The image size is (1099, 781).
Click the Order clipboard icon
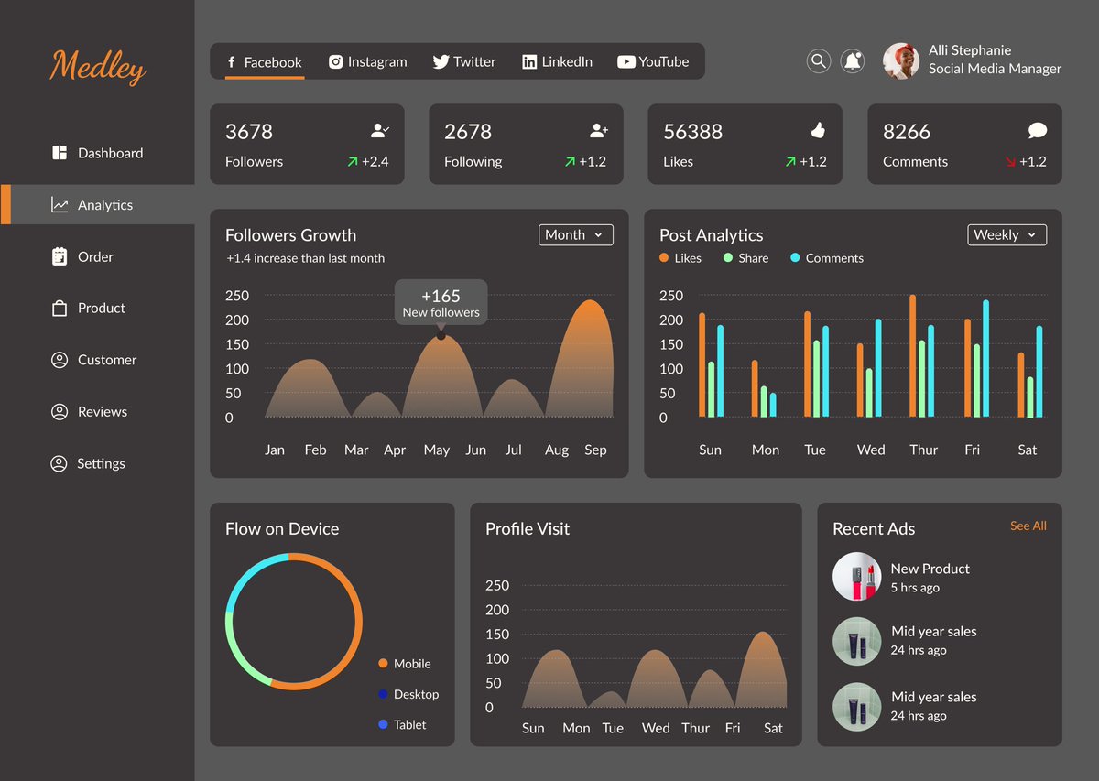click(x=60, y=256)
